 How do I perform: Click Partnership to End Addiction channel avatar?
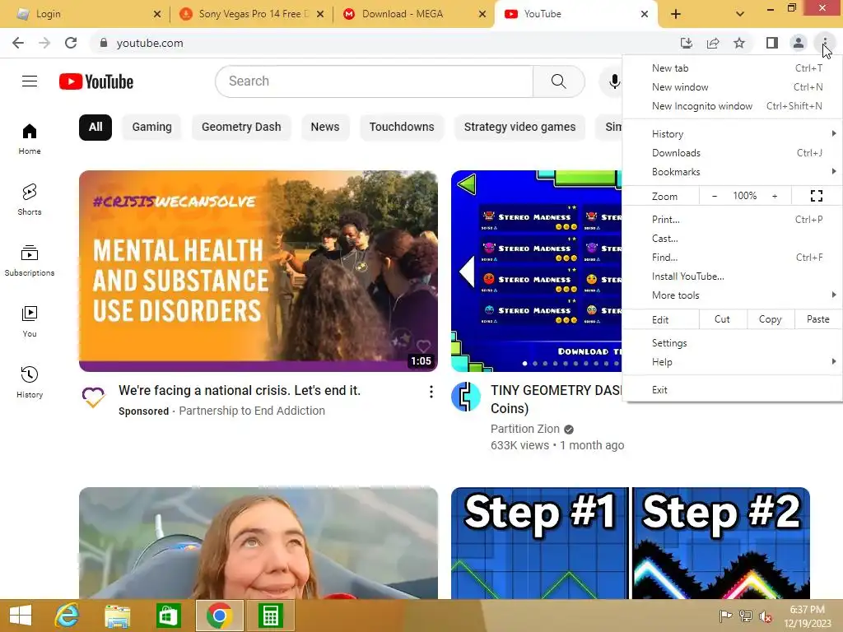(93, 397)
